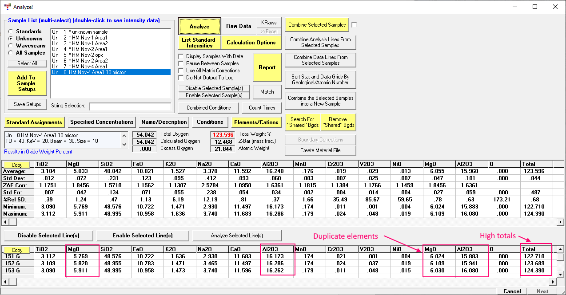
Task: Select the Standards radio button
Action: 11,31
